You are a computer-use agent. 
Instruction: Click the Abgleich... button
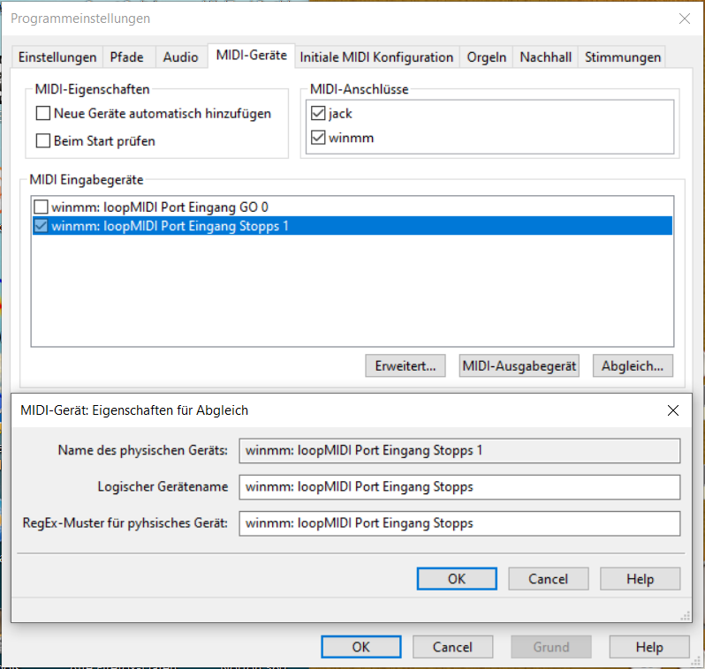[x=633, y=365]
